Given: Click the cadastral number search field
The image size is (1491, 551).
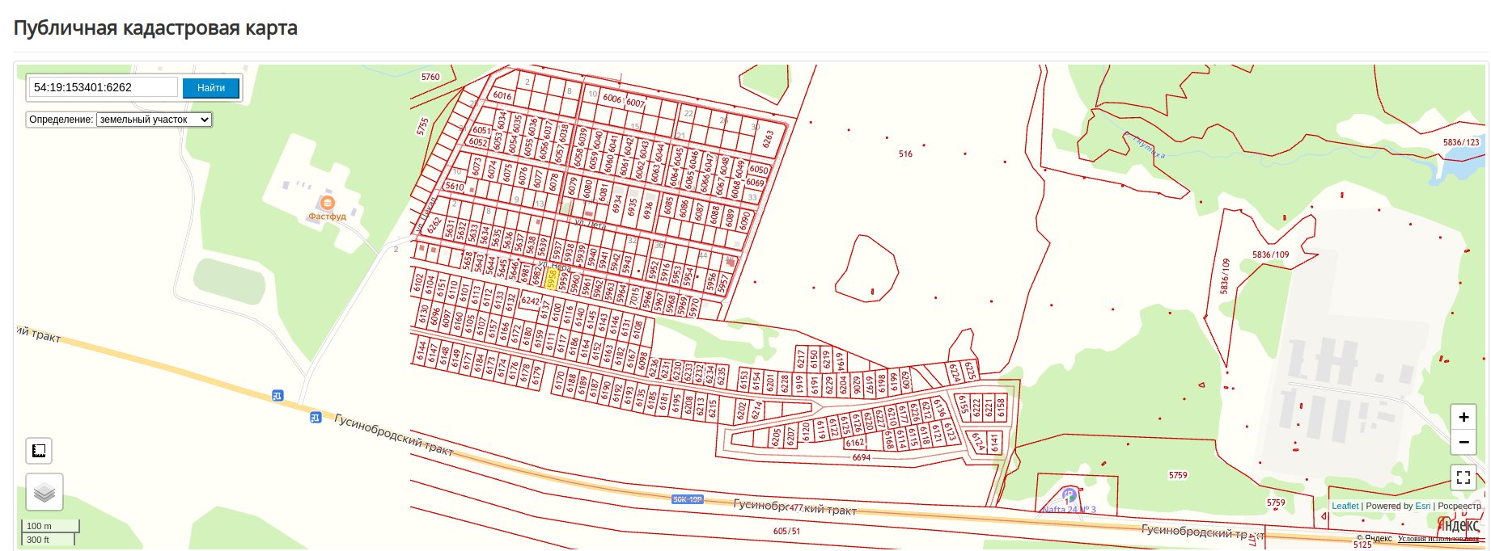Looking at the screenshot, I should click(x=104, y=87).
